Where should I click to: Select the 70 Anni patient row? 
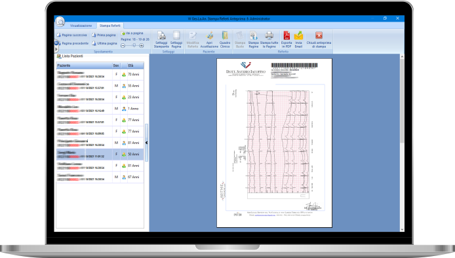coord(100,75)
